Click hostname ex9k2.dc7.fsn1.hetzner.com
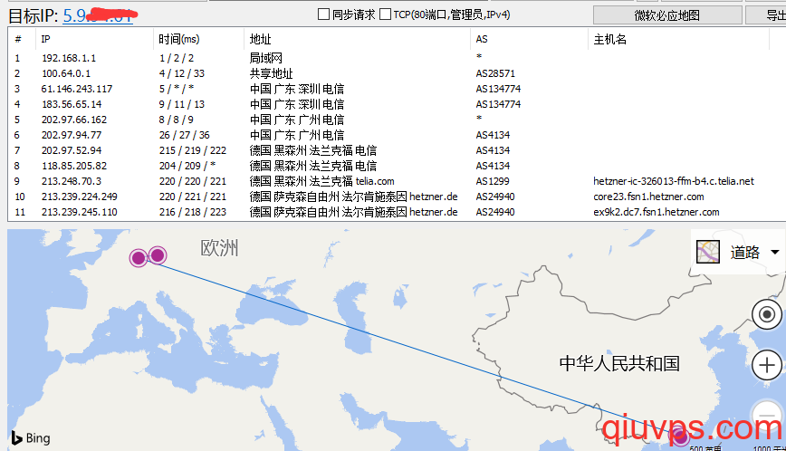The image size is (786, 451). point(657,212)
